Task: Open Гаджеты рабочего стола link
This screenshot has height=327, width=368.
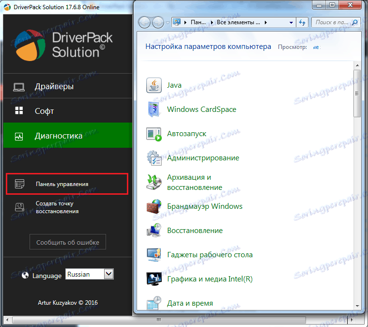Action: pos(210,255)
